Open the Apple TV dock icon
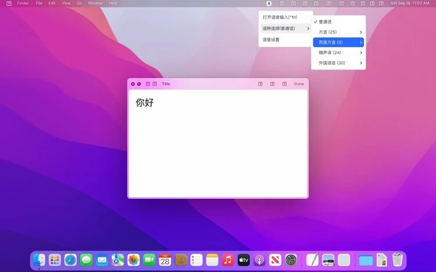 [x=244, y=260]
